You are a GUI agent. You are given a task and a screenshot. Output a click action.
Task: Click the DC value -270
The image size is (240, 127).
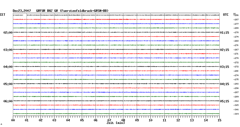236,45
